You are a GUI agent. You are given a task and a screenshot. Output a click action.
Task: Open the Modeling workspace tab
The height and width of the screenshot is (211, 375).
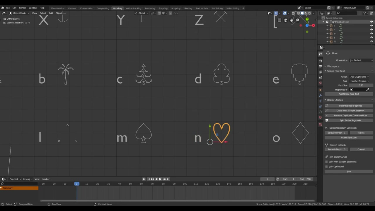tap(117, 8)
